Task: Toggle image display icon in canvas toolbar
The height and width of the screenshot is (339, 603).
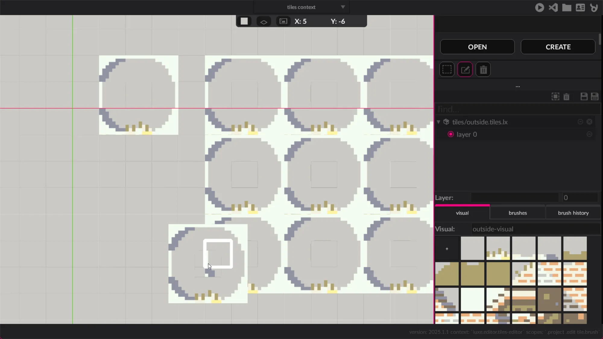Action: point(283,21)
